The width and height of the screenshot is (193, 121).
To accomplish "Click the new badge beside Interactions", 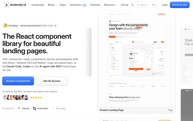I will [84, 5].
